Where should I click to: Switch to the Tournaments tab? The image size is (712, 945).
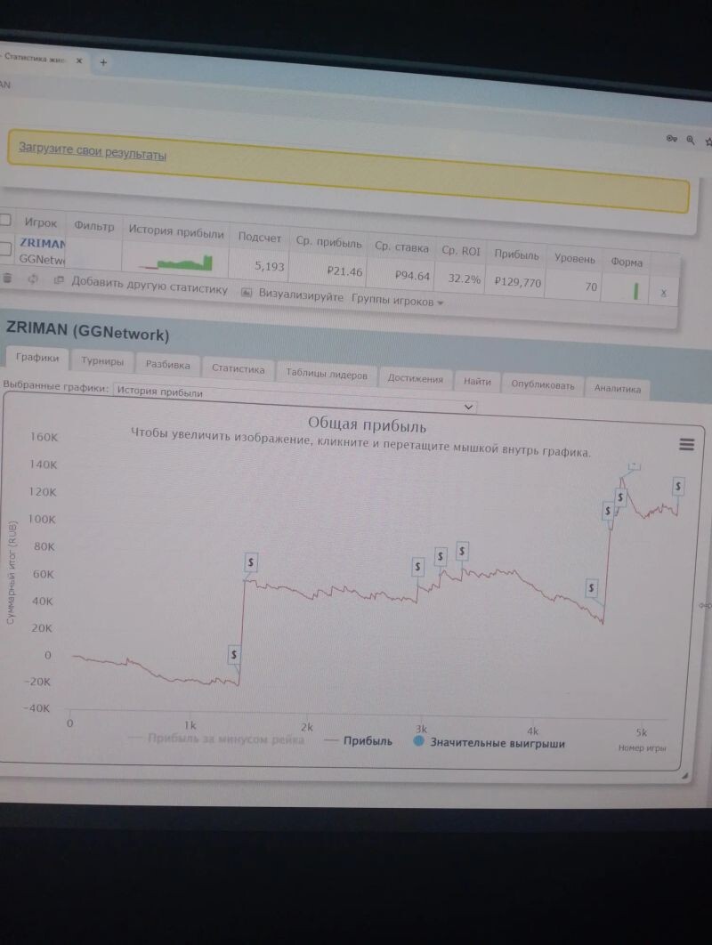pos(102,362)
